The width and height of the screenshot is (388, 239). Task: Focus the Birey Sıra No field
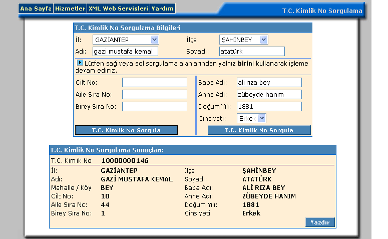(154, 106)
